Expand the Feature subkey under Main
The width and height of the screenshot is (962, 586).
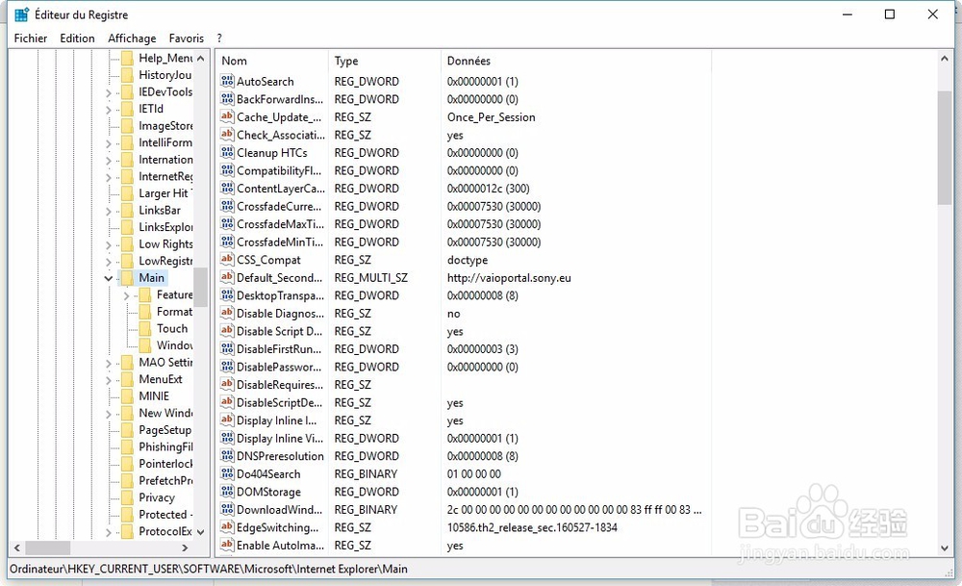tap(126, 295)
